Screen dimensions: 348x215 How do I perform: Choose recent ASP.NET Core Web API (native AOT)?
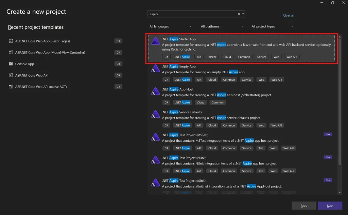click(x=65, y=86)
